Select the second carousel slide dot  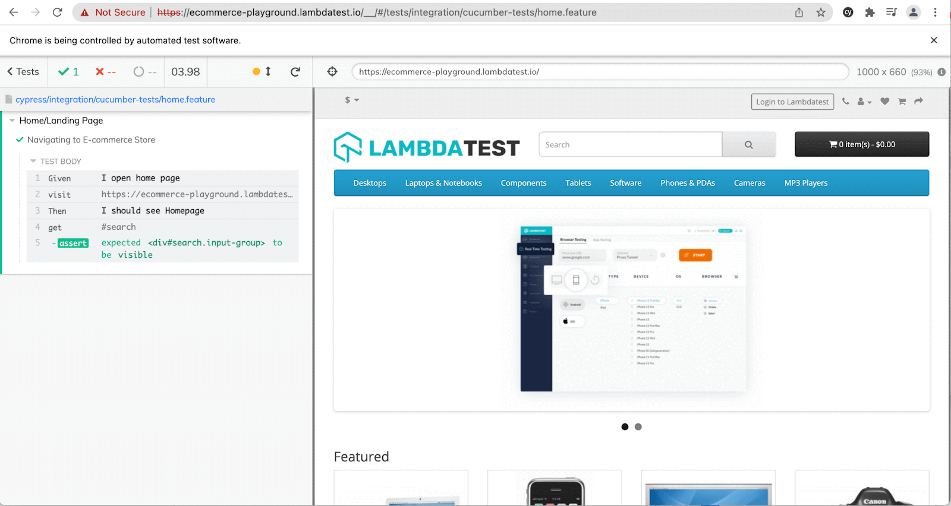(x=638, y=426)
